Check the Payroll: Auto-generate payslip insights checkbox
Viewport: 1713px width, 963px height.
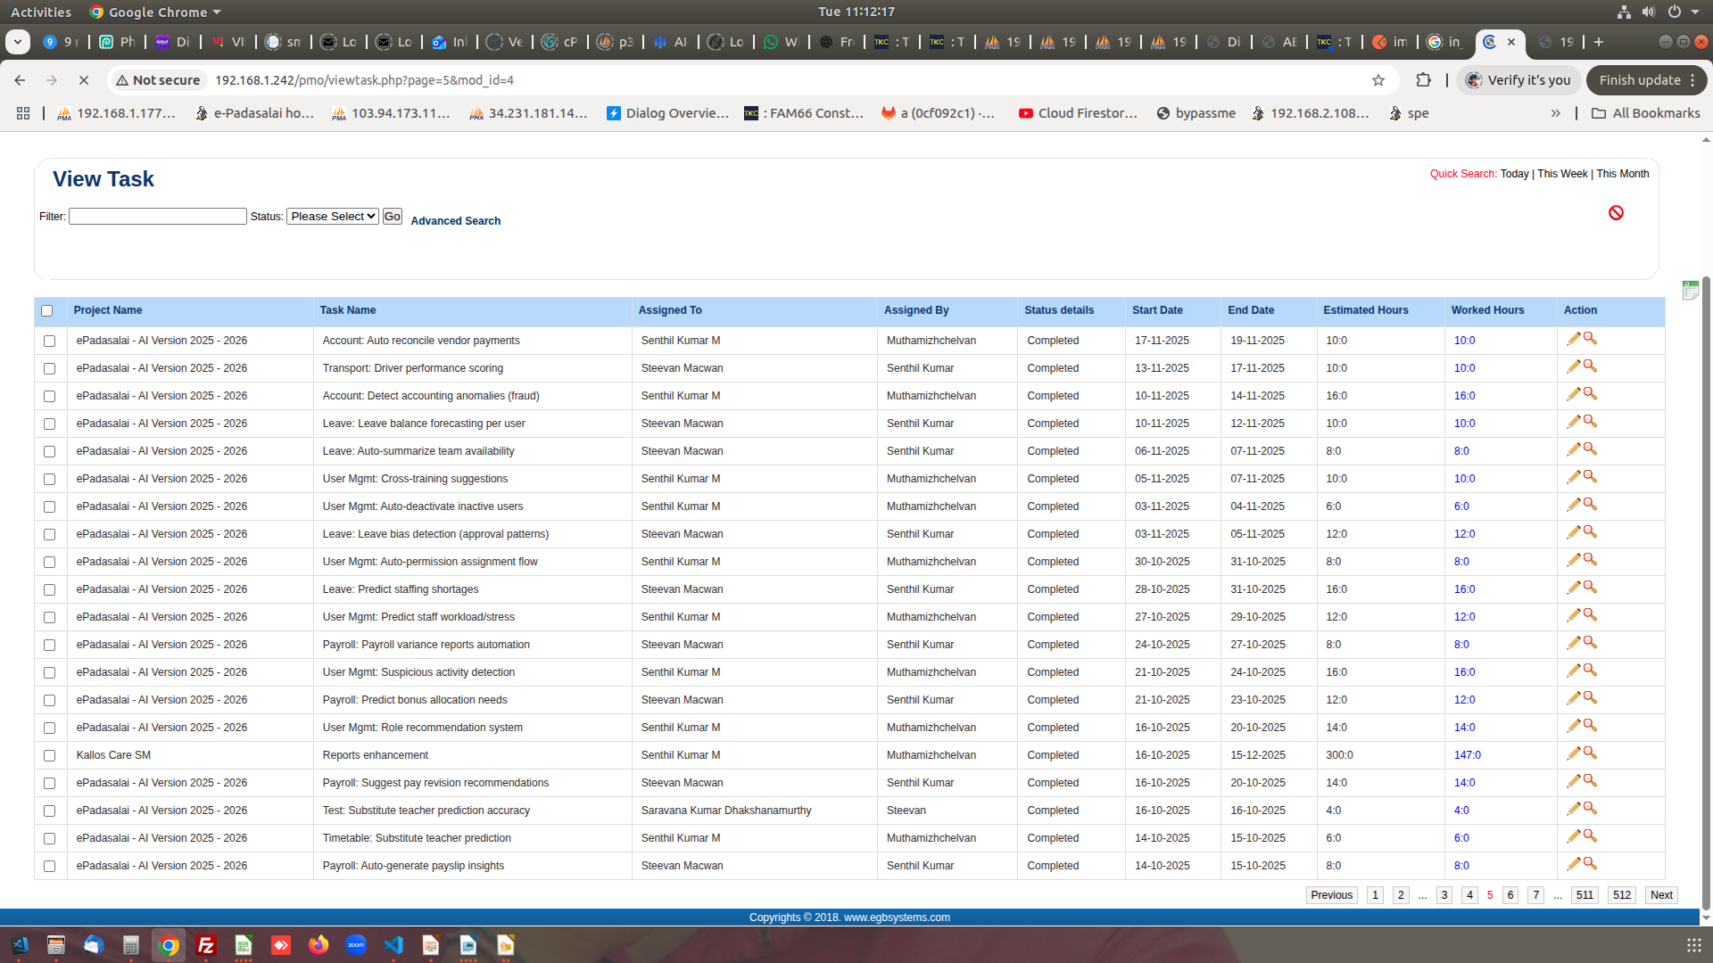[50, 867]
